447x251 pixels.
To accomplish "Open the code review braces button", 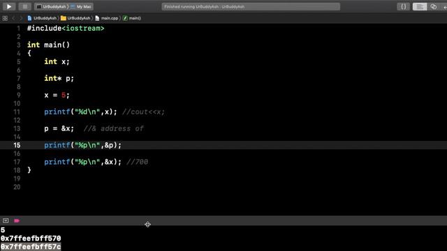I will (x=404, y=6).
